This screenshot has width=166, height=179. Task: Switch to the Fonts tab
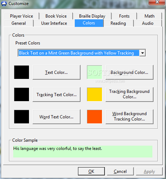click(x=124, y=16)
